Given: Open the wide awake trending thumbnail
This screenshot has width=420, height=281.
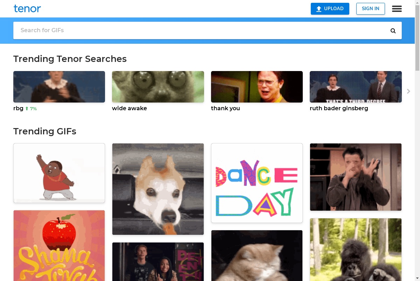Looking at the screenshot, I should click(x=158, y=87).
